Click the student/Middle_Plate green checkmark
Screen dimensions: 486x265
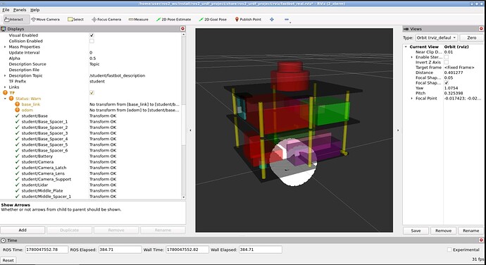tap(17, 190)
